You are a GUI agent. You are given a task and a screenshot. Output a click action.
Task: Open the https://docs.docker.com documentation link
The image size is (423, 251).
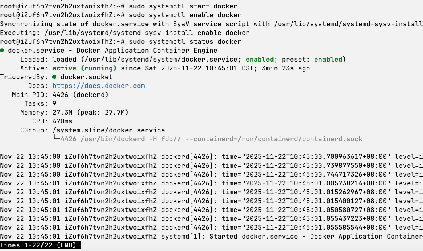click(x=99, y=86)
